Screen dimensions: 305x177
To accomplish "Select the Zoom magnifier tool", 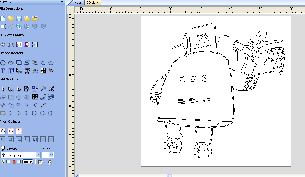I will point(11,45).
